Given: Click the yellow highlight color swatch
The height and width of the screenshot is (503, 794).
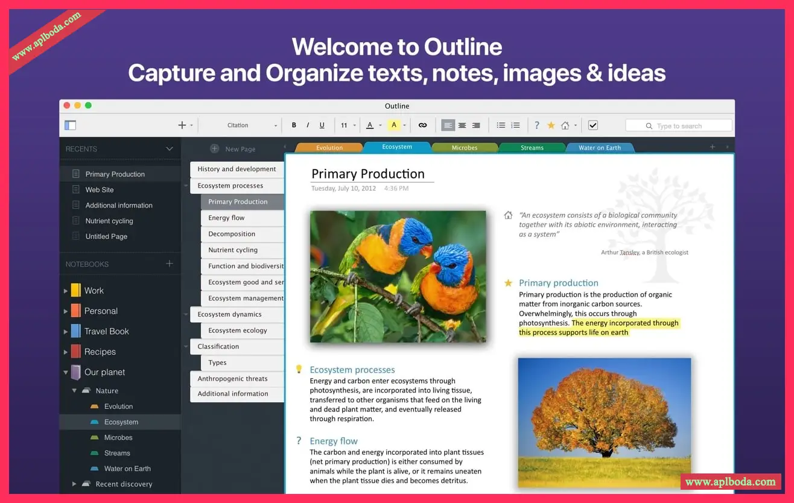Looking at the screenshot, I should pos(394,125).
